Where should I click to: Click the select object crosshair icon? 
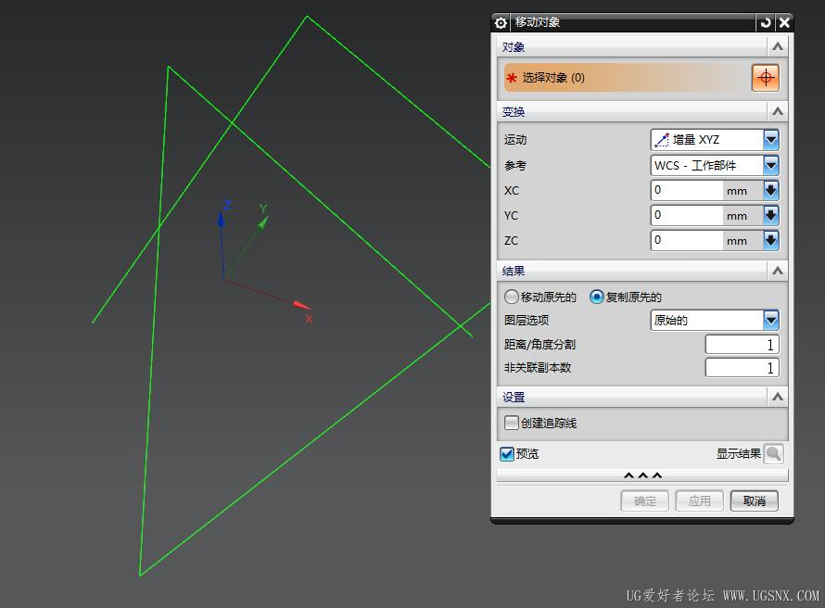pyautogui.click(x=766, y=78)
